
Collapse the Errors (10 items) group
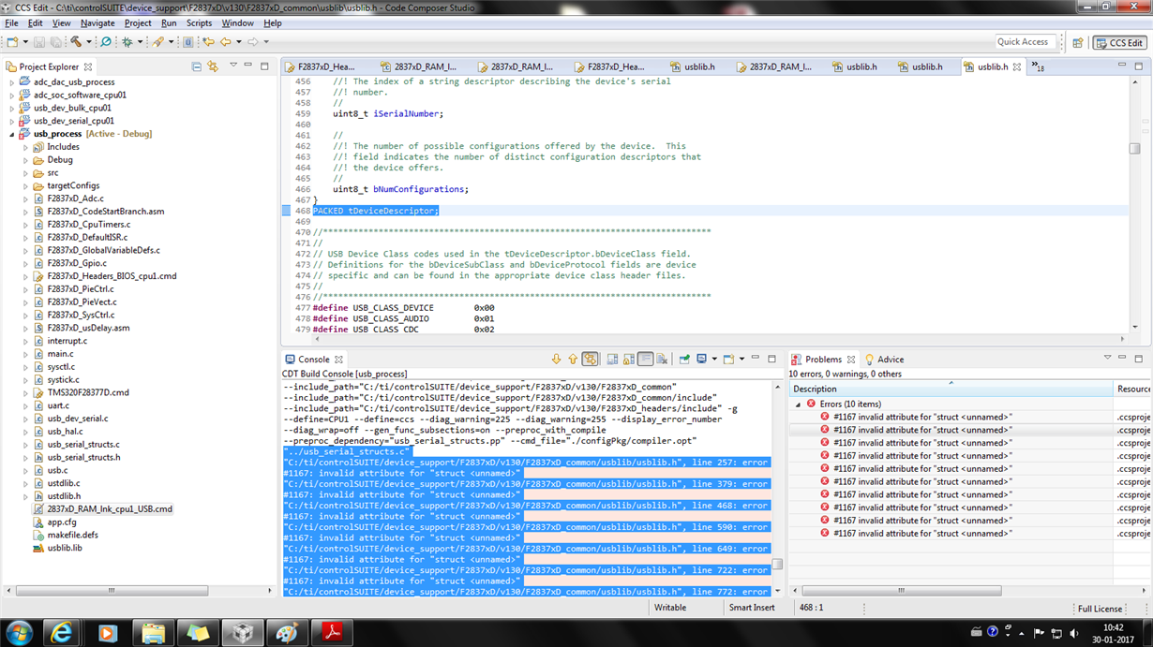click(x=799, y=404)
